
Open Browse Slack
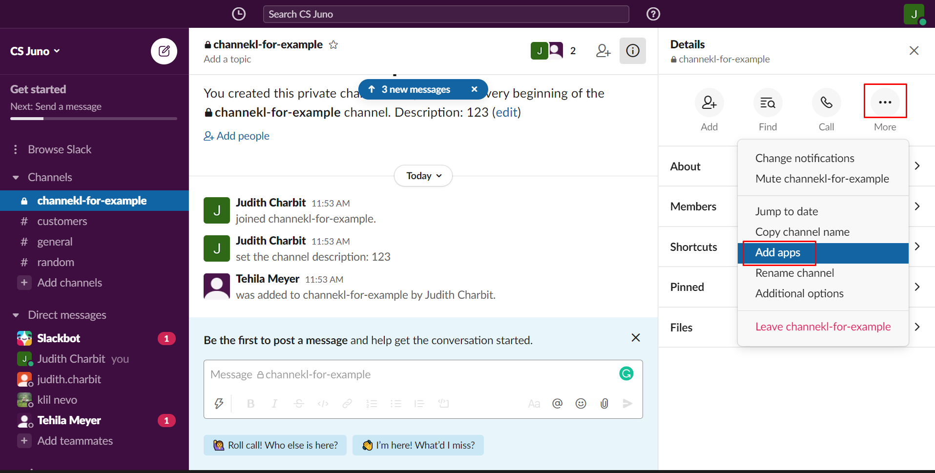pyautogui.click(x=60, y=149)
